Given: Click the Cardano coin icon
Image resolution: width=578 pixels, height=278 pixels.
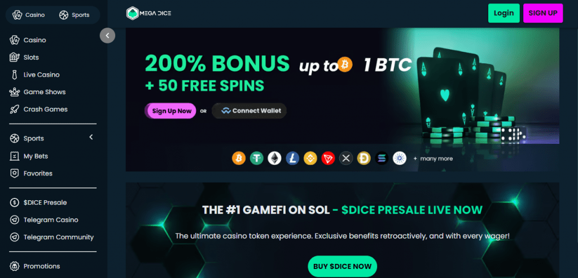Looking at the screenshot, I should coord(400,158).
